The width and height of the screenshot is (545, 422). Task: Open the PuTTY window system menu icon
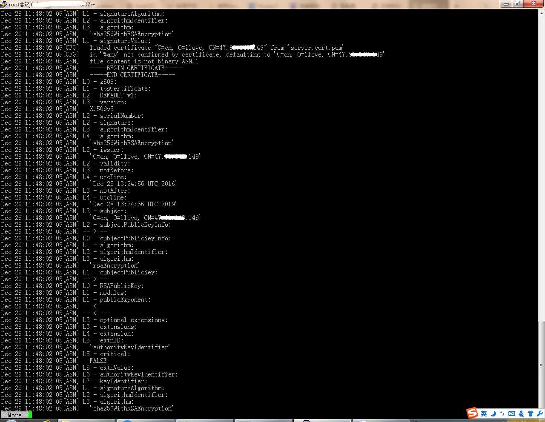click(x=4, y=4)
